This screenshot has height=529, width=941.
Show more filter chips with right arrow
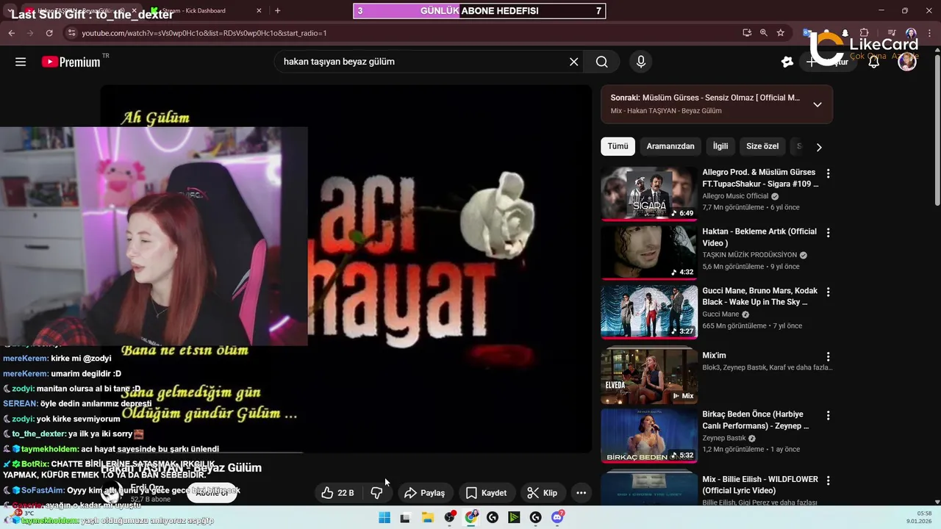coord(819,147)
